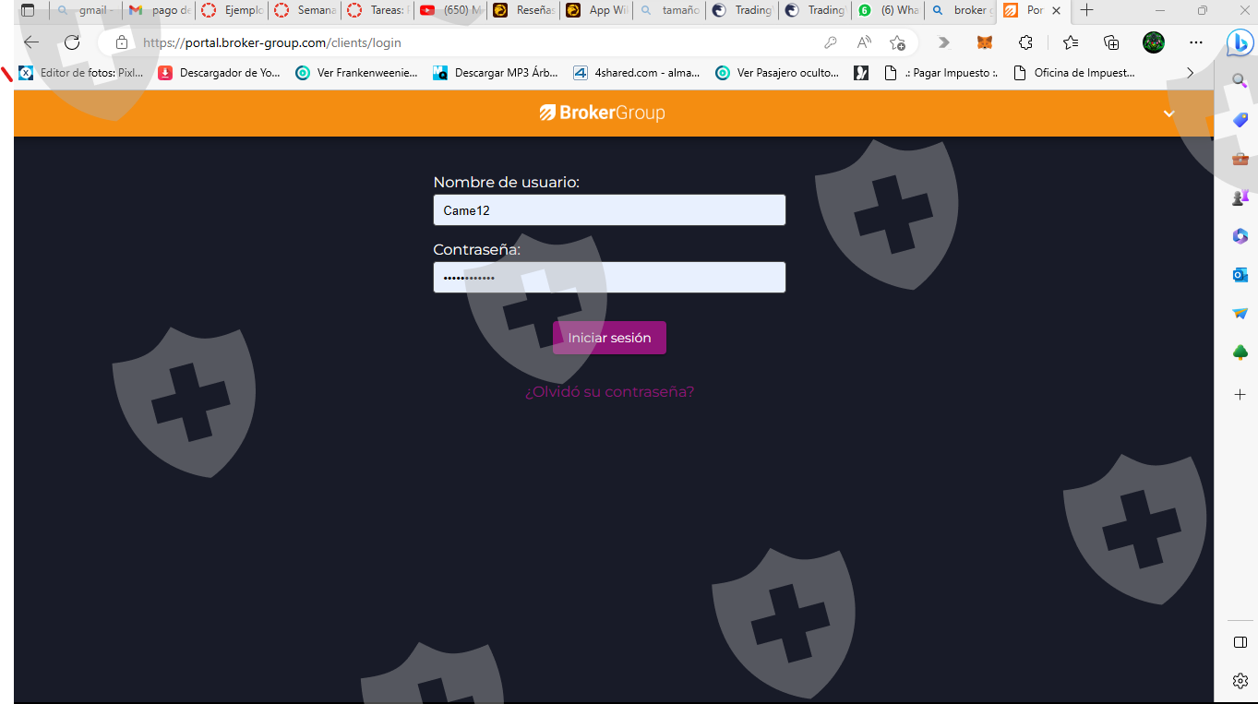Open the Extensions puzzle icon
This screenshot has width=1258, height=704.
pyautogui.click(x=1025, y=42)
